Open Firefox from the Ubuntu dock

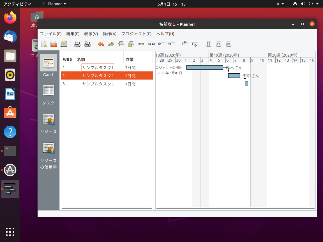click(10, 17)
